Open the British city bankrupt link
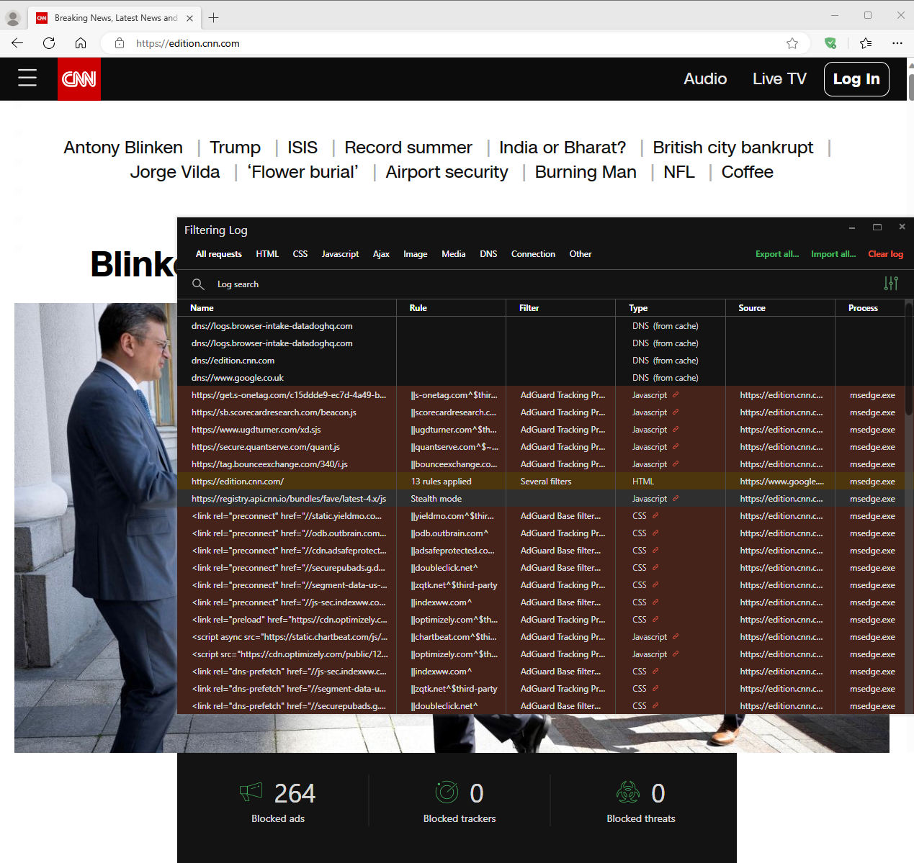914x863 pixels. tap(733, 148)
